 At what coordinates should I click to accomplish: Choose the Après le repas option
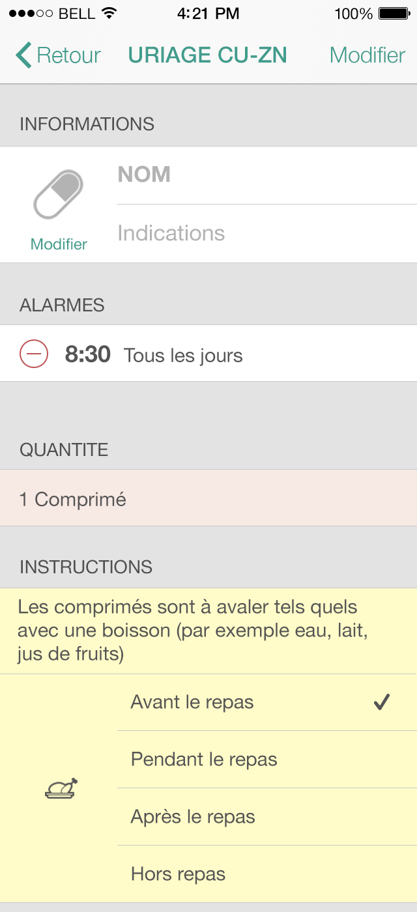(193, 817)
